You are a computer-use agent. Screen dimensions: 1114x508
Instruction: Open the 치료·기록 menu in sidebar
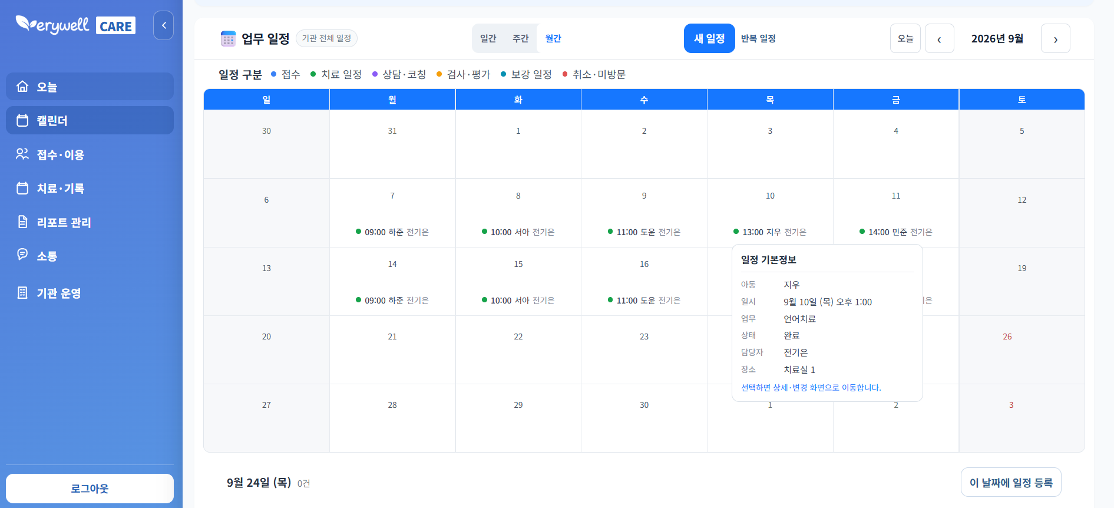(90, 188)
